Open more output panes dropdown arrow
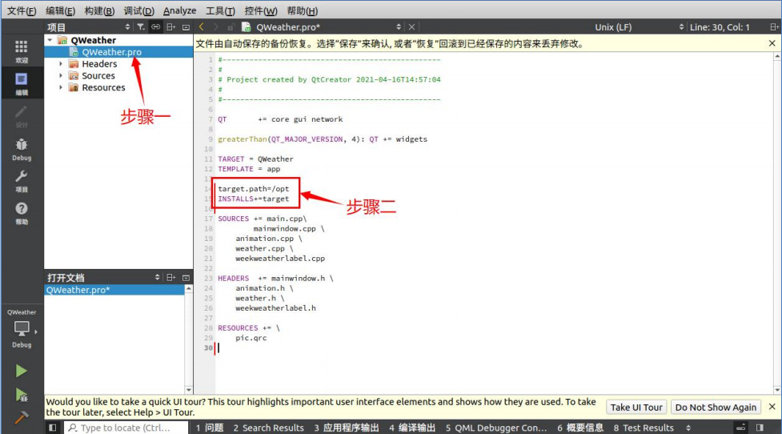 [x=688, y=428]
